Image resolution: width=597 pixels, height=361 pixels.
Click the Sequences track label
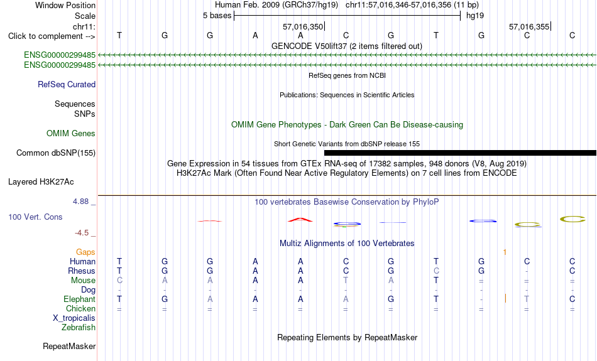pyautogui.click(x=75, y=104)
